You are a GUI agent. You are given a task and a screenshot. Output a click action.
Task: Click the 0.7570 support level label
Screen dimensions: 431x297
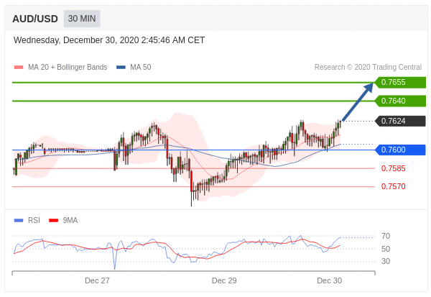click(394, 187)
